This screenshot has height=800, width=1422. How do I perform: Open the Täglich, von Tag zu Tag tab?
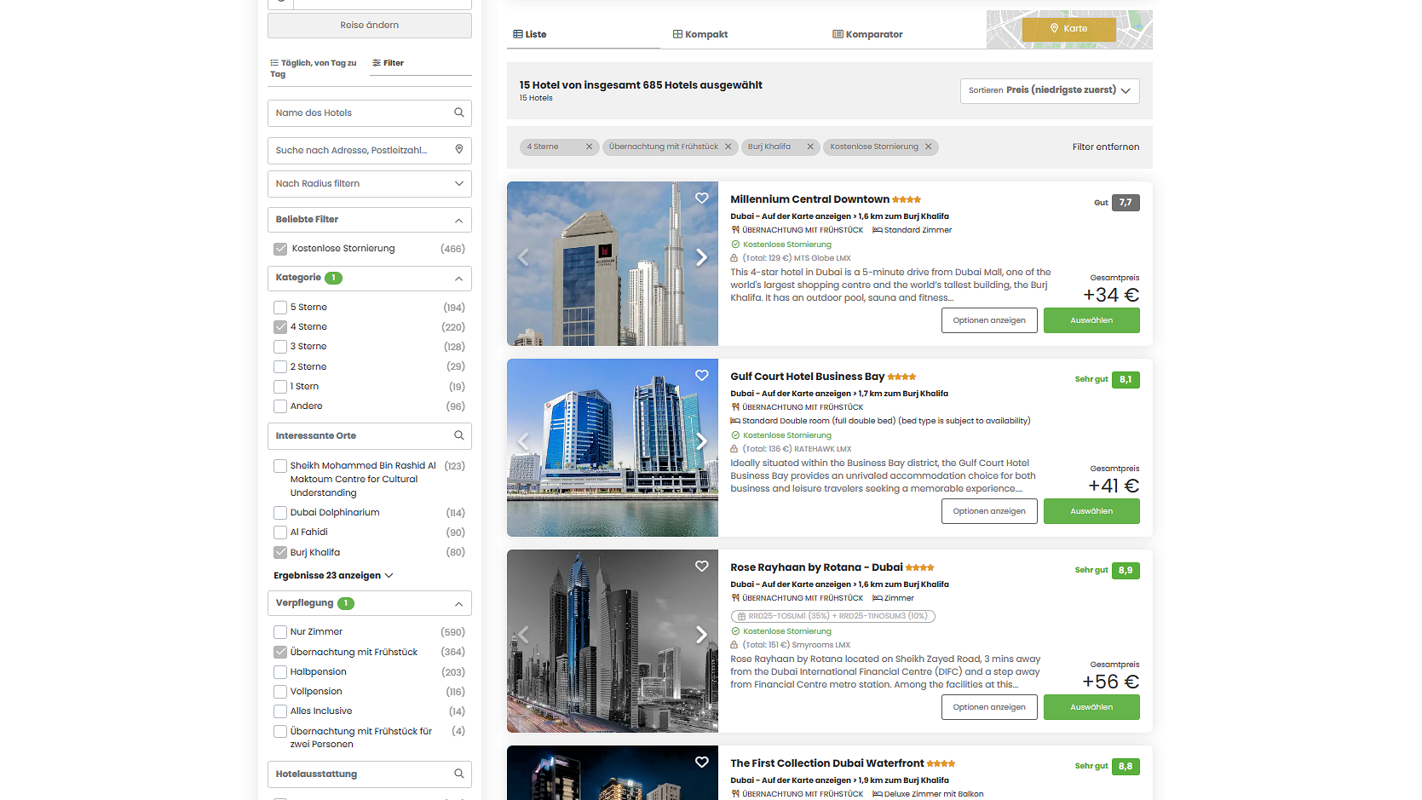coord(314,68)
